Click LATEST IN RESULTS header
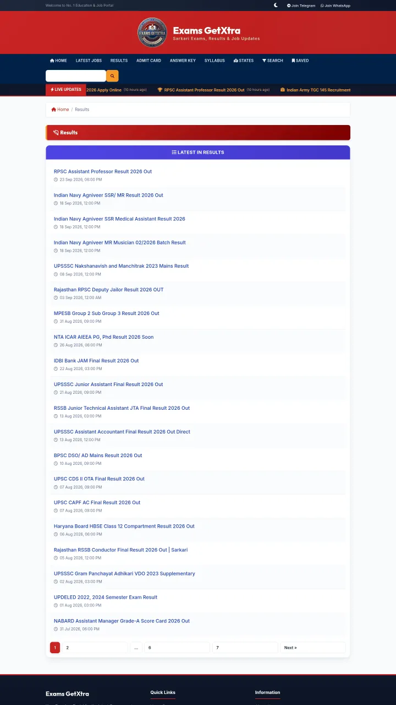 (x=198, y=153)
